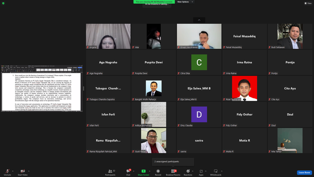The image size is (314, 177).
Task: Click the blue Leave Room button
Action: point(304,173)
